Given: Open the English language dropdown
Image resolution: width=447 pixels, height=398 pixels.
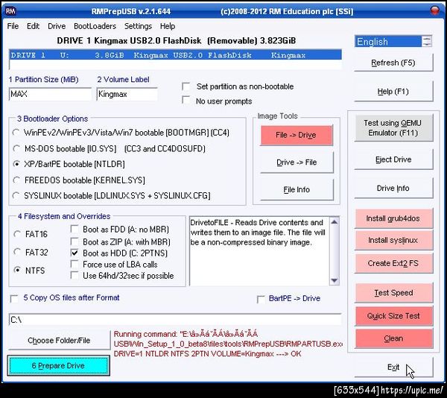Looking at the screenshot, I should 393,42.
